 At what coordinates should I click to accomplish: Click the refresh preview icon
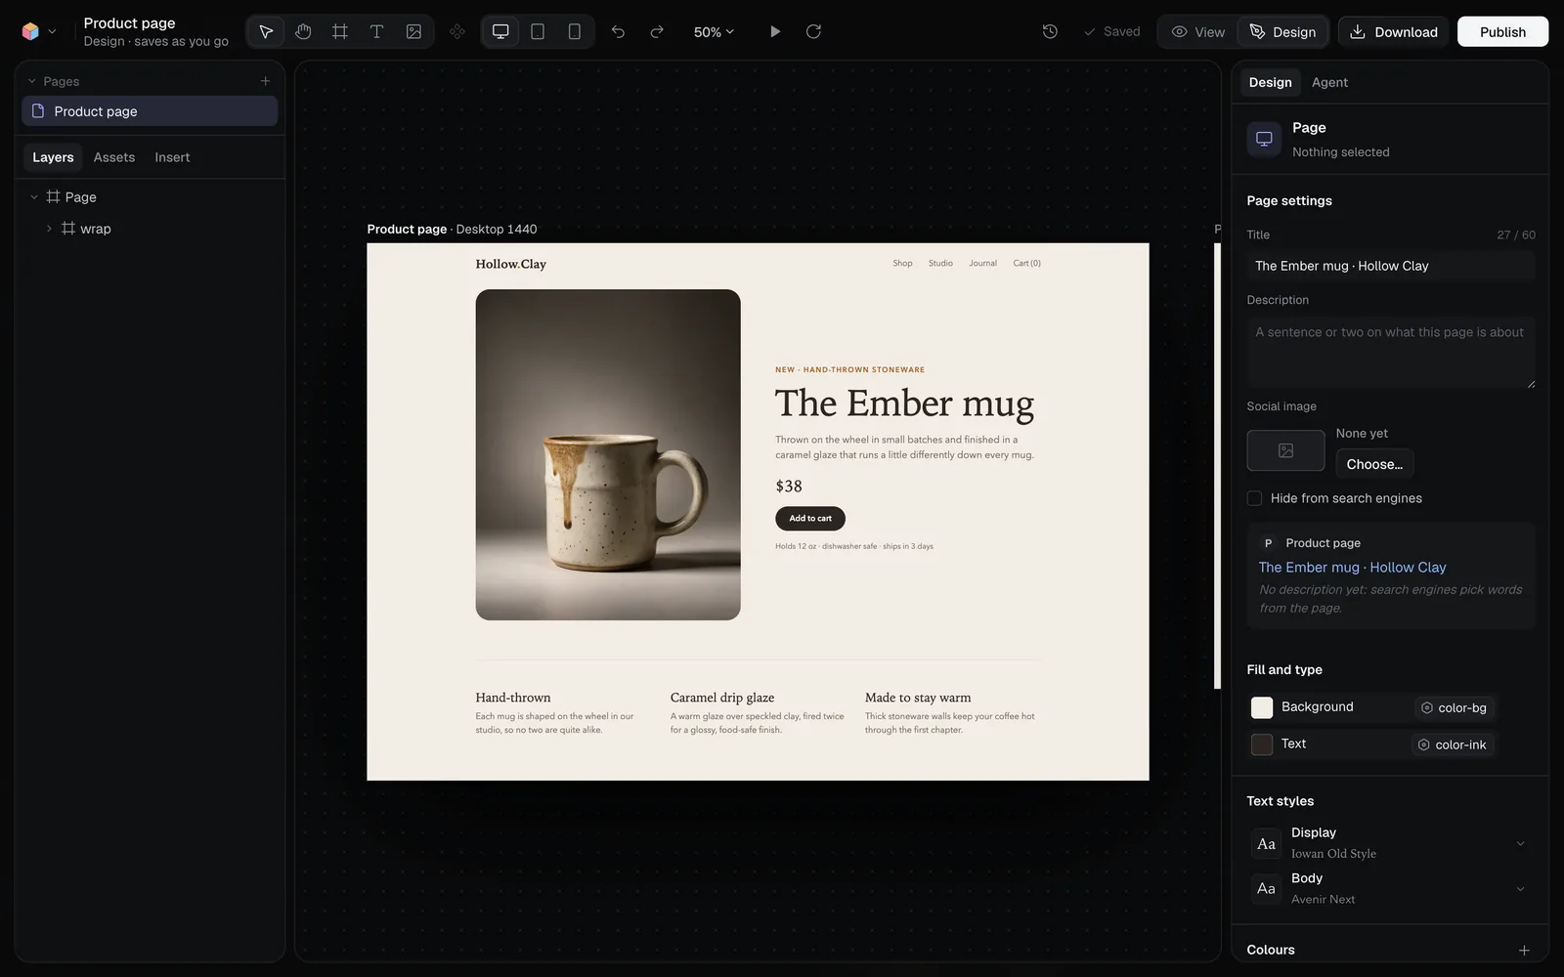(813, 31)
